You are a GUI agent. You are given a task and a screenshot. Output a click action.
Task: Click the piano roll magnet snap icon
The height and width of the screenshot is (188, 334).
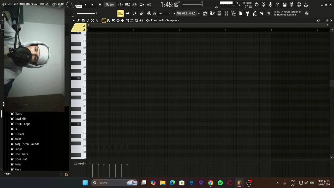coord(83,20)
